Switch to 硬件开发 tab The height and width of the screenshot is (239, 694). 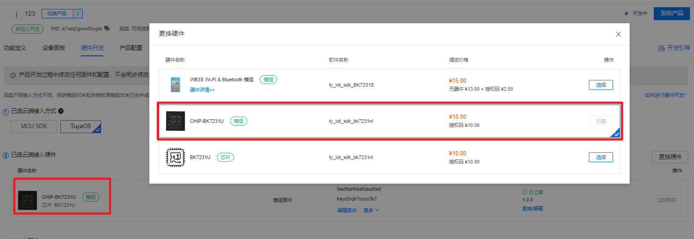[92, 48]
